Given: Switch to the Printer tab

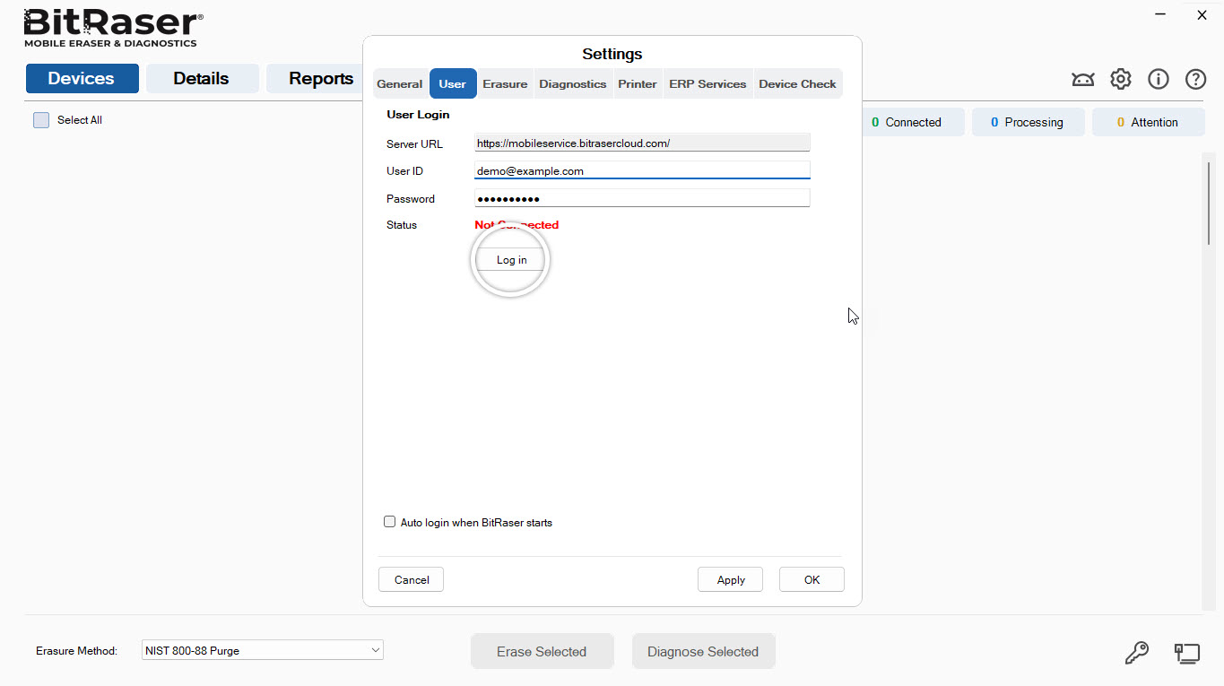Looking at the screenshot, I should pyautogui.click(x=638, y=83).
